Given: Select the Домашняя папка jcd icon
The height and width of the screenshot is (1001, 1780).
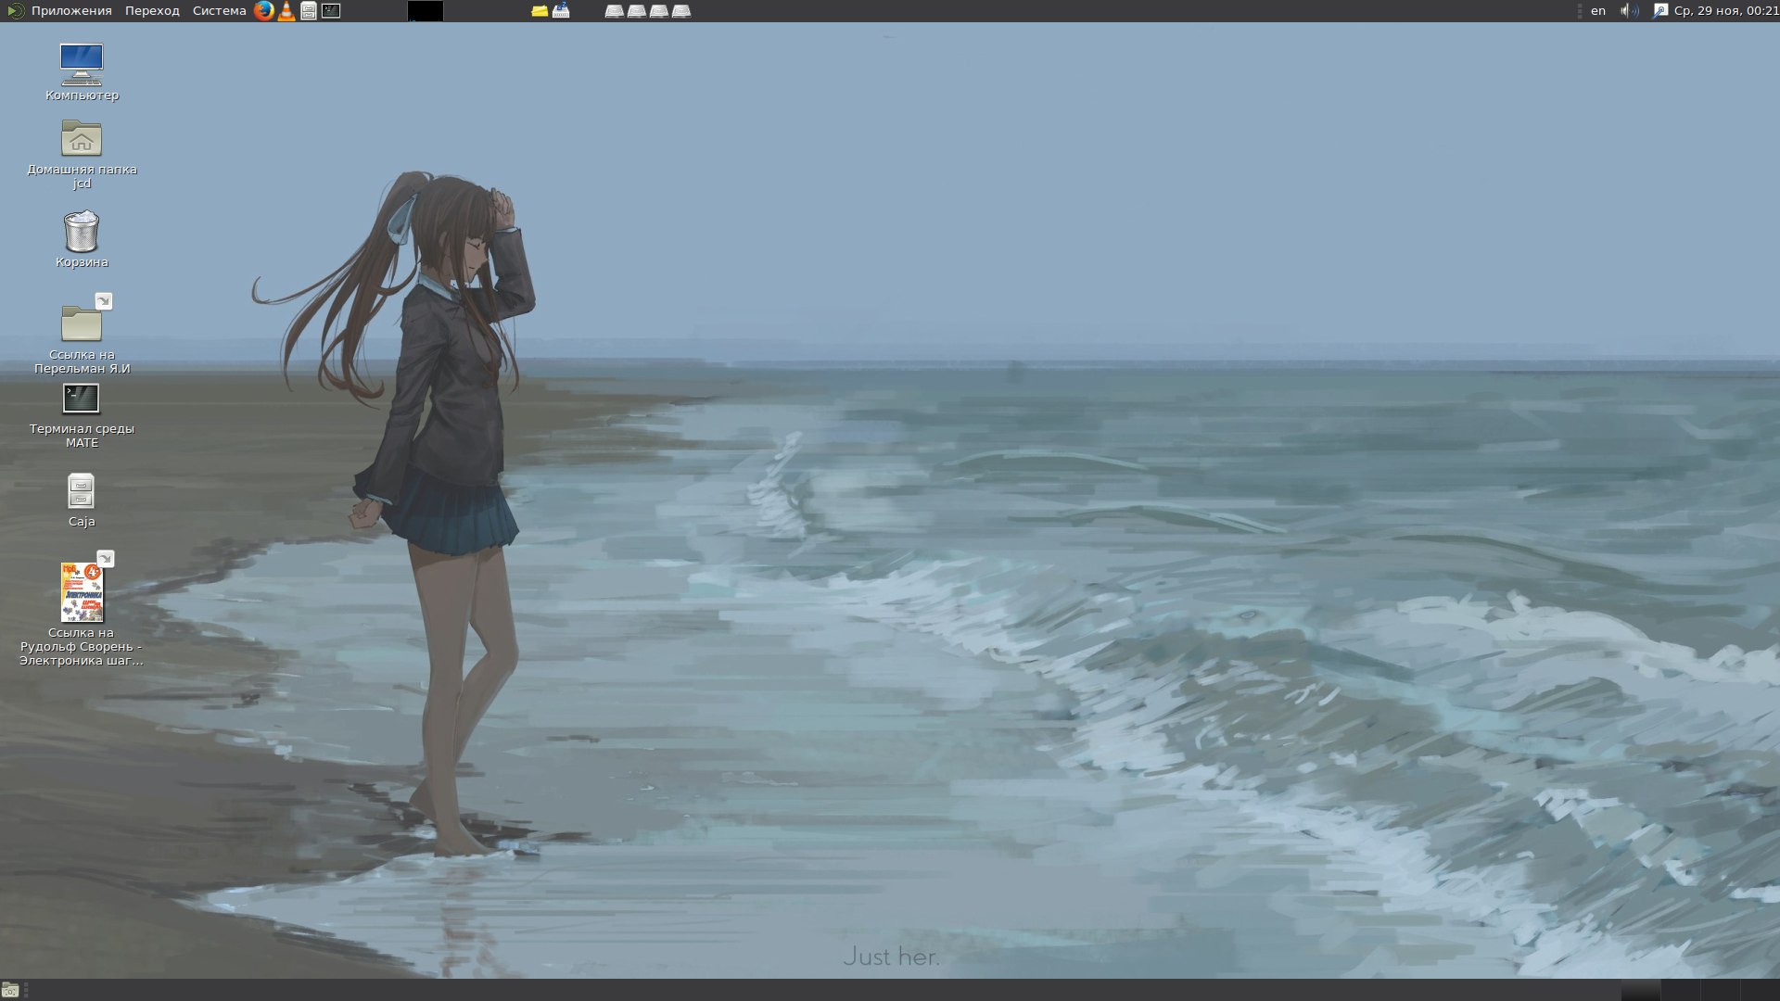Looking at the screenshot, I should 82,154.
